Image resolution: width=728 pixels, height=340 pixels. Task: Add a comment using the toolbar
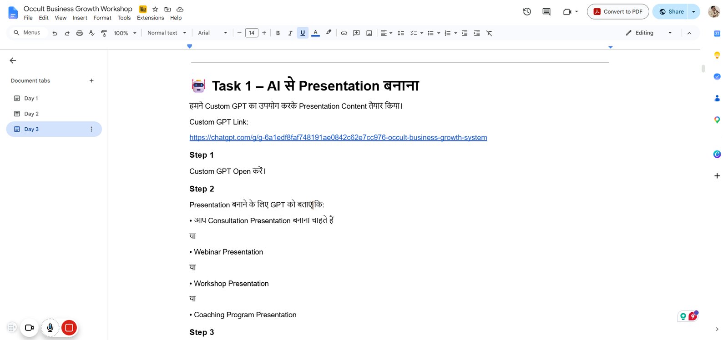point(357,33)
